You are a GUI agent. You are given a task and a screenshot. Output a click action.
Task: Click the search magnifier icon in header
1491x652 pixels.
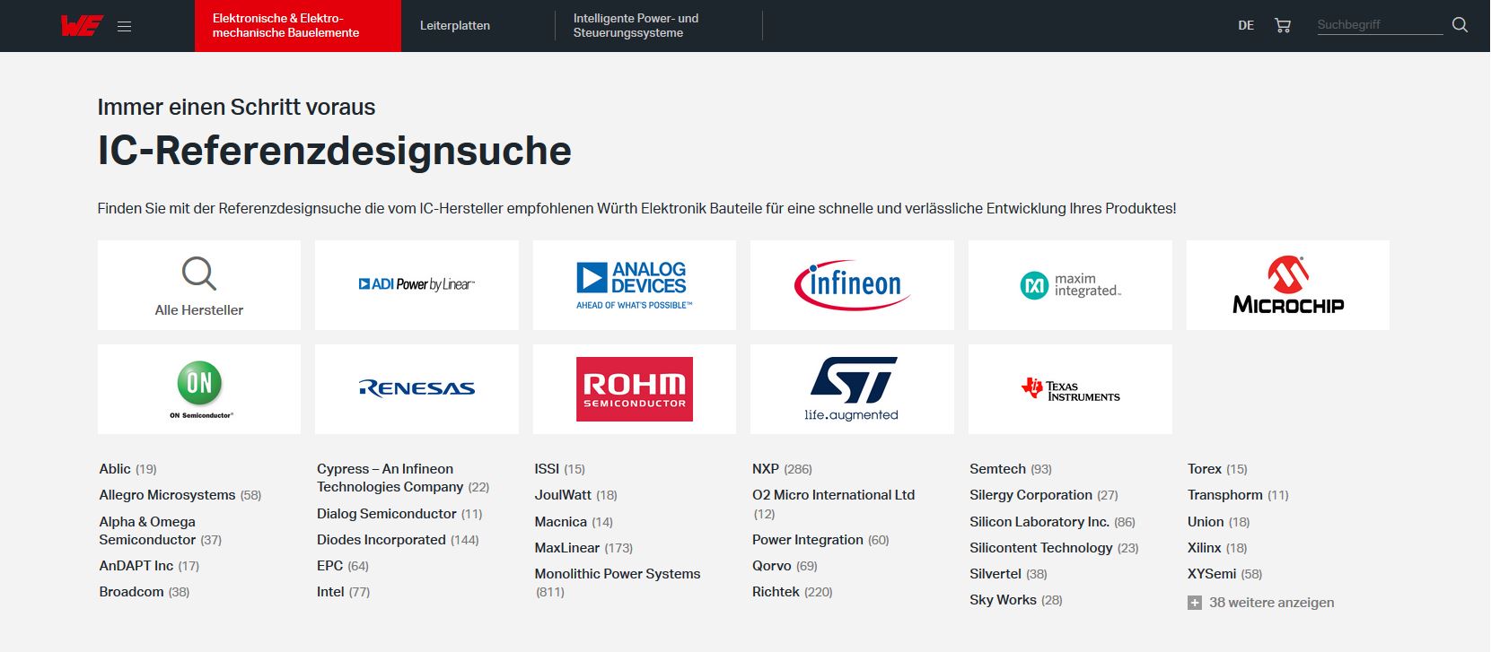(1460, 25)
